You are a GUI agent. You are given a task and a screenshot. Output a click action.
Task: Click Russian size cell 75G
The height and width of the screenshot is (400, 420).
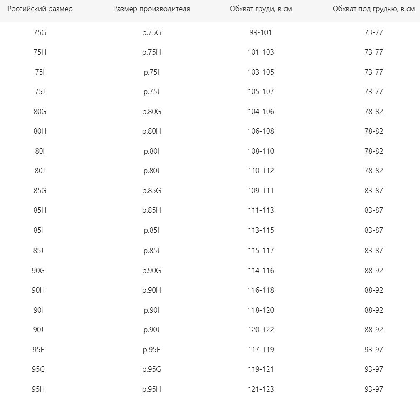pyautogui.click(x=40, y=32)
